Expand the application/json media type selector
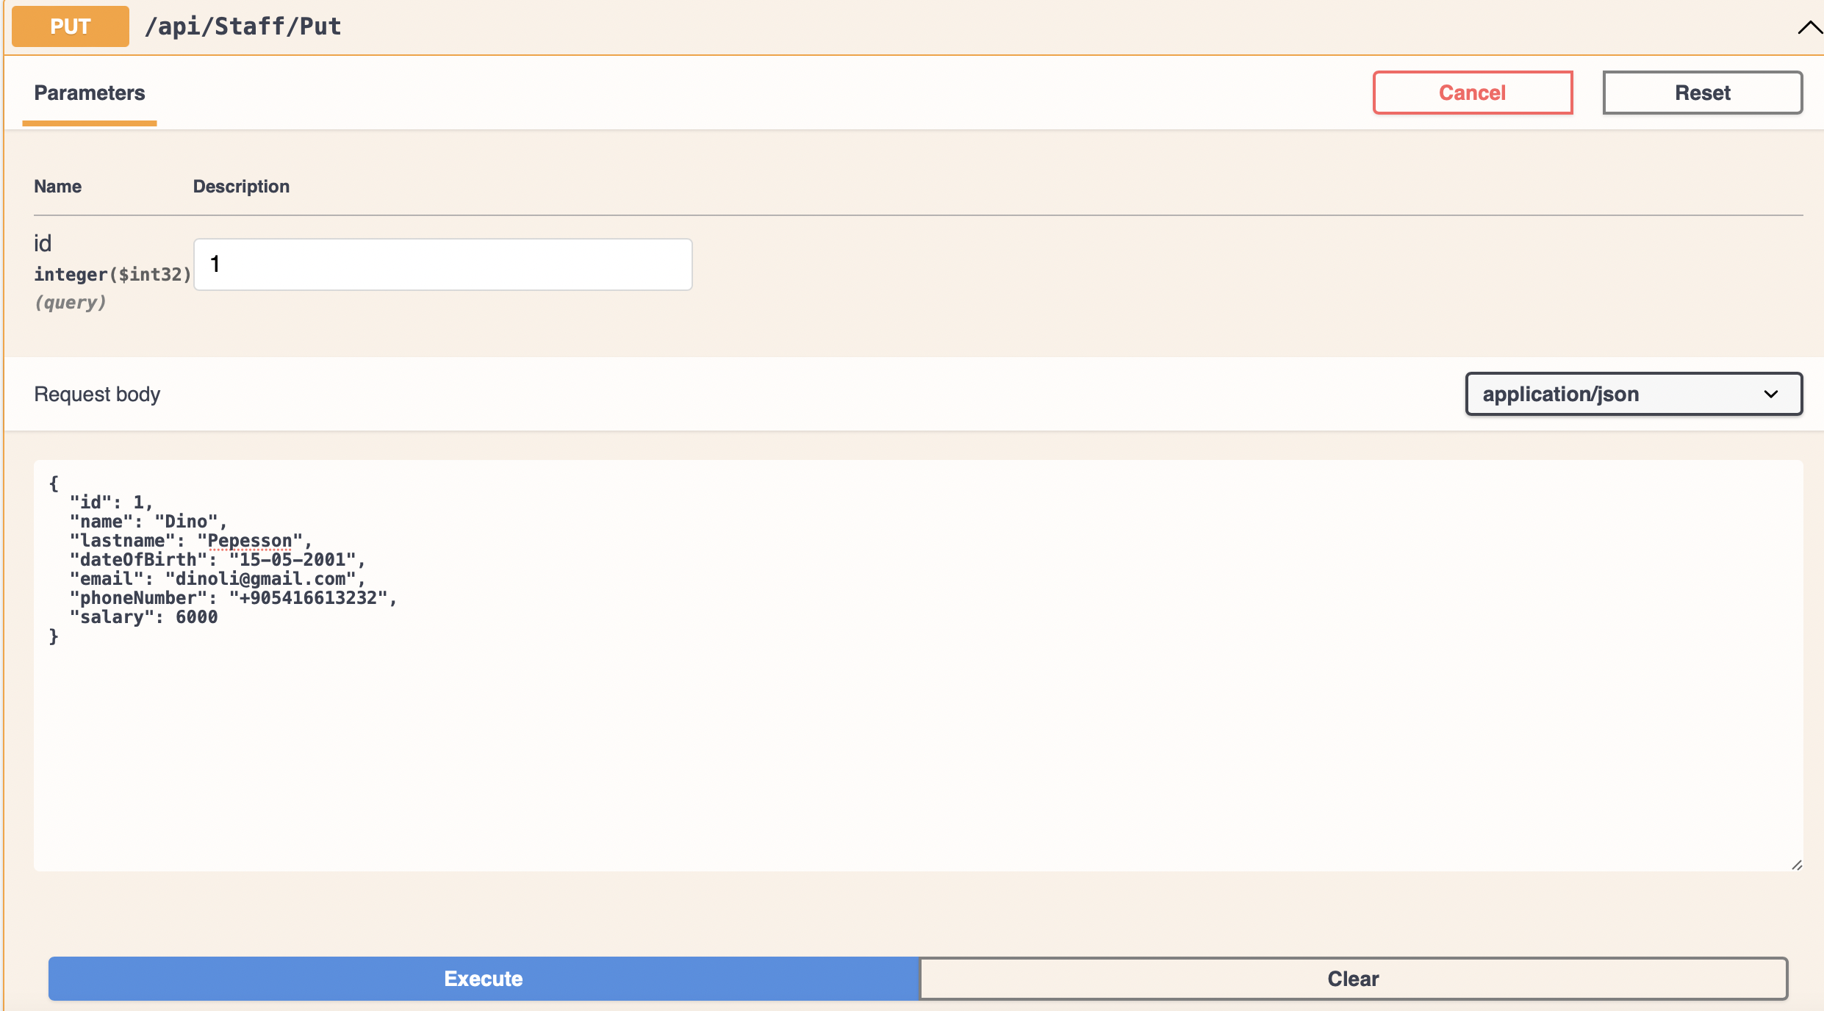Viewport: 1824px width, 1011px height. tap(1632, 394)
